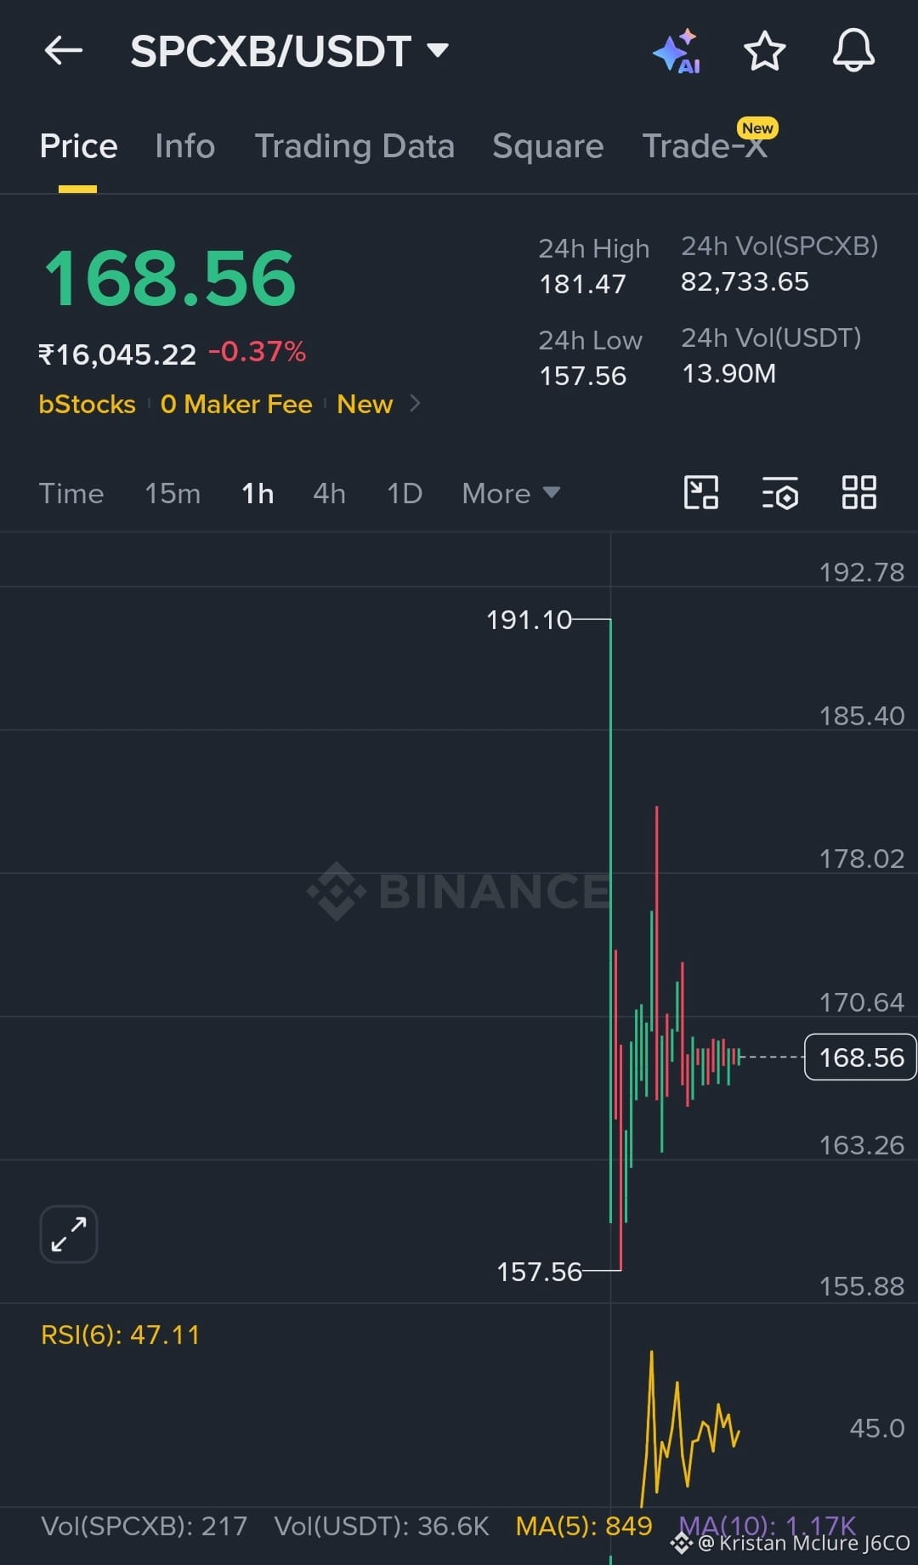
Task: Expand chart to fullscreen
Action: pos(69,1234)
